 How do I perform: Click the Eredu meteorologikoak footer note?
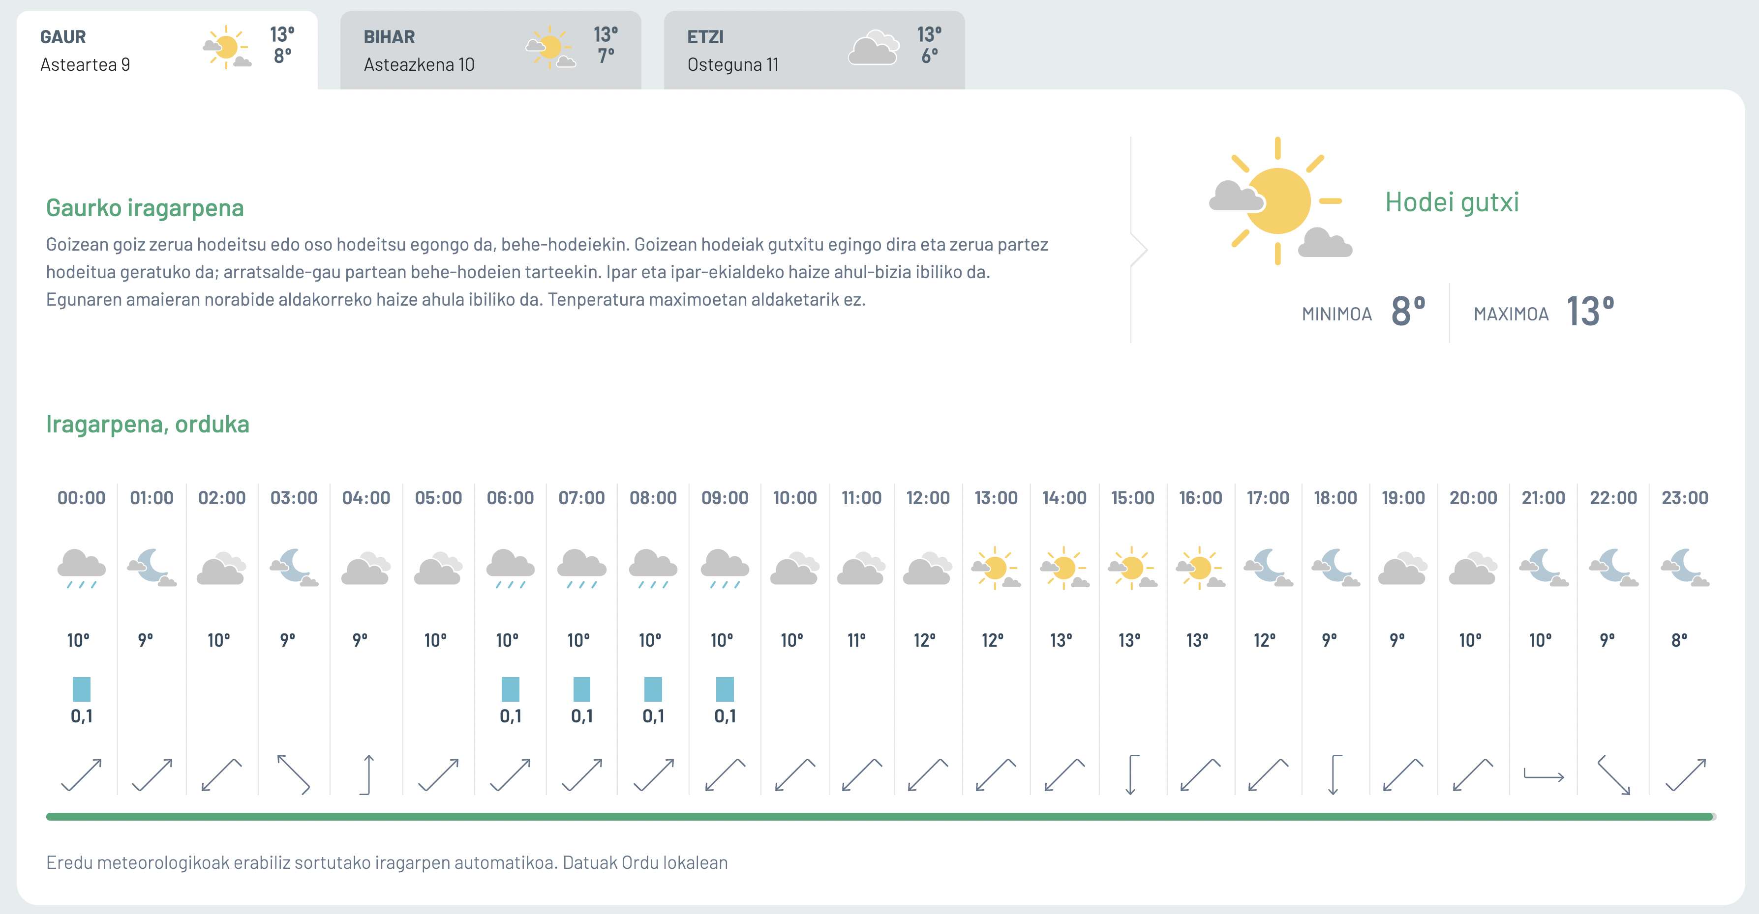click(x=387, y=863)
